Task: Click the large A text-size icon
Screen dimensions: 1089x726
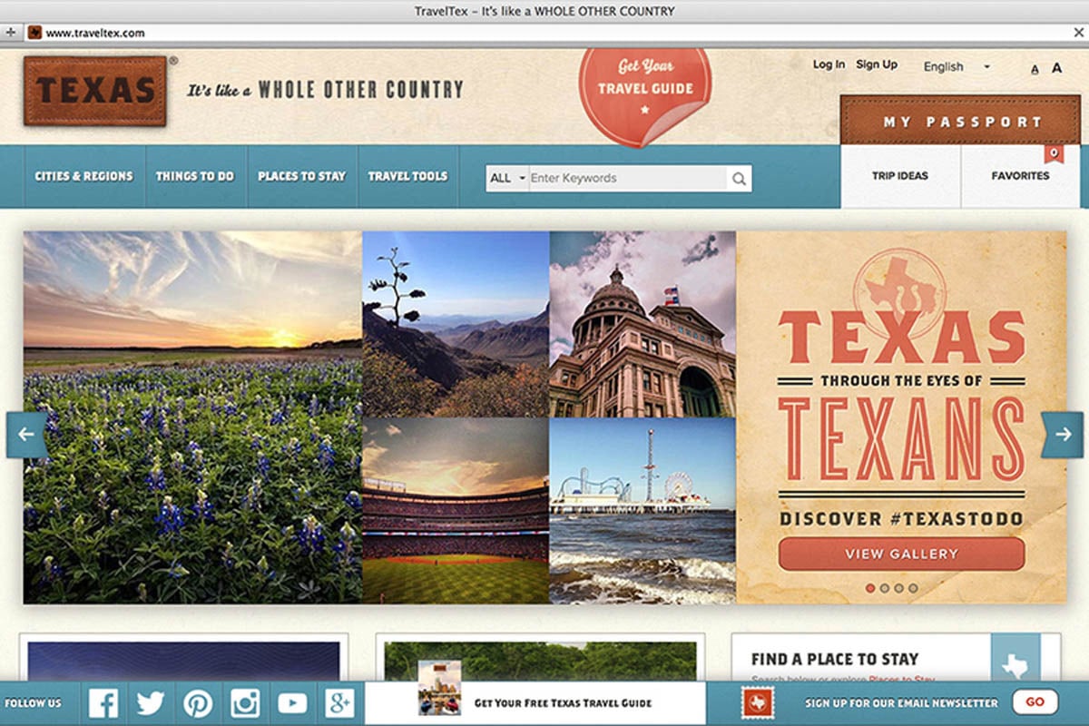Action: point(1057,68)
